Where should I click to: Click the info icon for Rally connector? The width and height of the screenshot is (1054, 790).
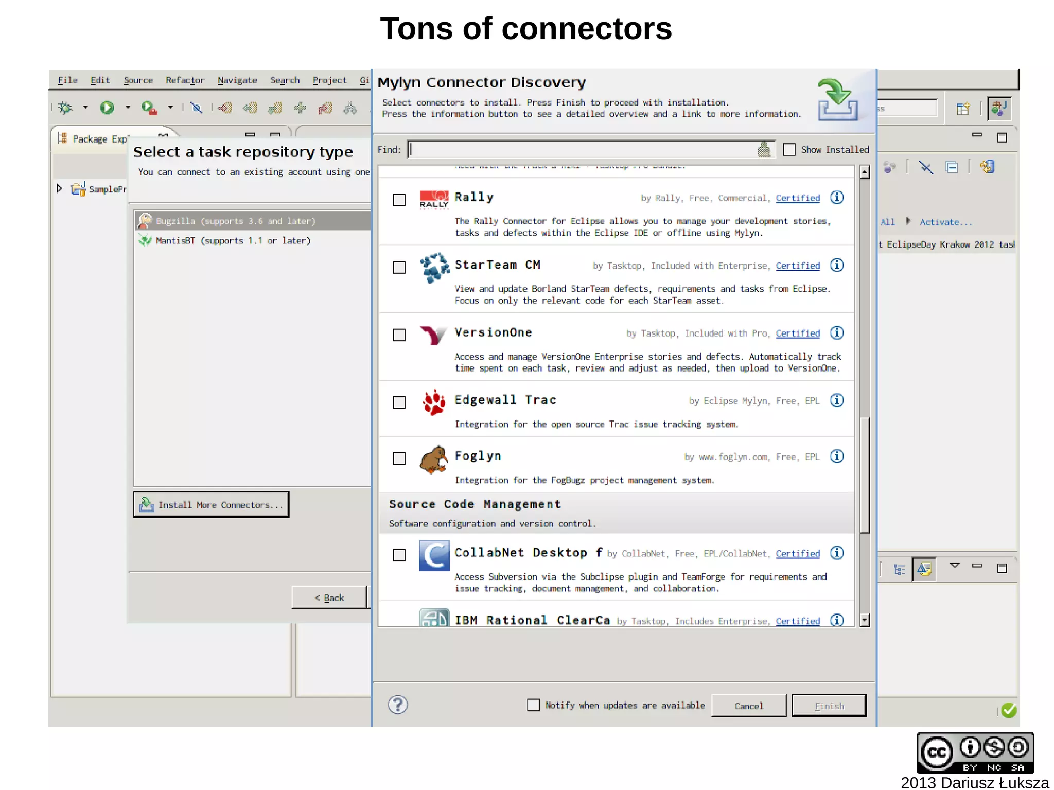tap(837, 198)
